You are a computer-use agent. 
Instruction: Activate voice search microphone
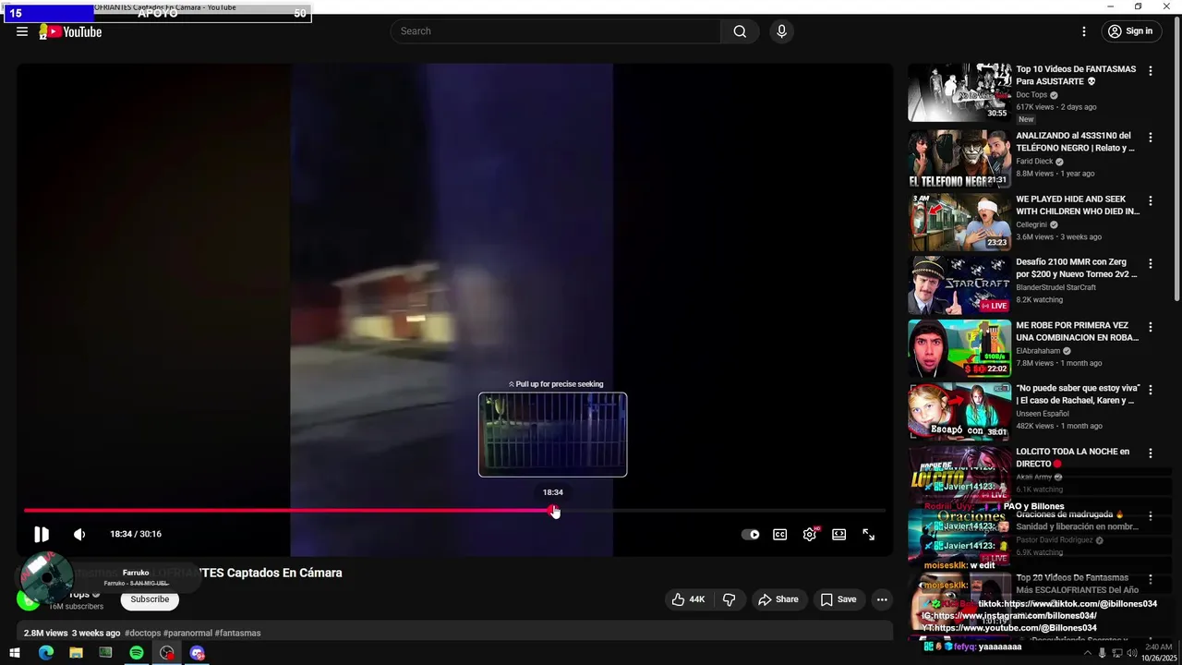(x=782, y=31)
